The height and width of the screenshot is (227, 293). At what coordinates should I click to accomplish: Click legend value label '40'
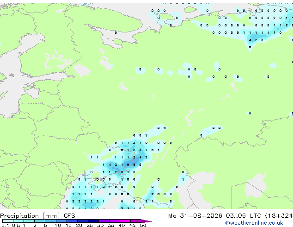click(122, 225)
